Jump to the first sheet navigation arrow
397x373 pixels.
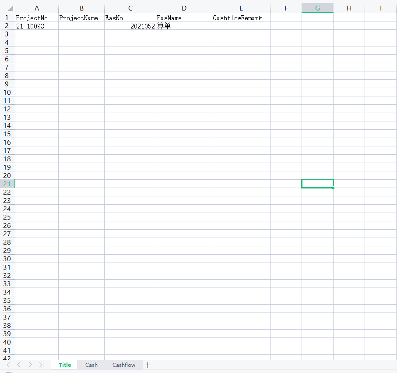pos(7,365)
